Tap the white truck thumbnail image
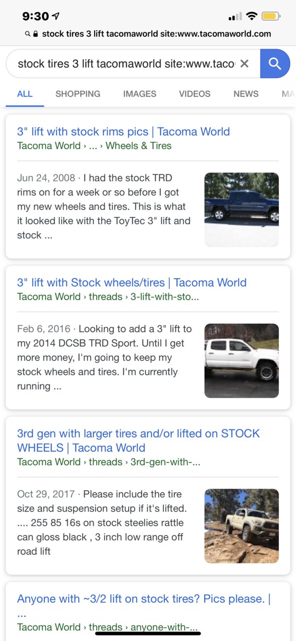 241,360
